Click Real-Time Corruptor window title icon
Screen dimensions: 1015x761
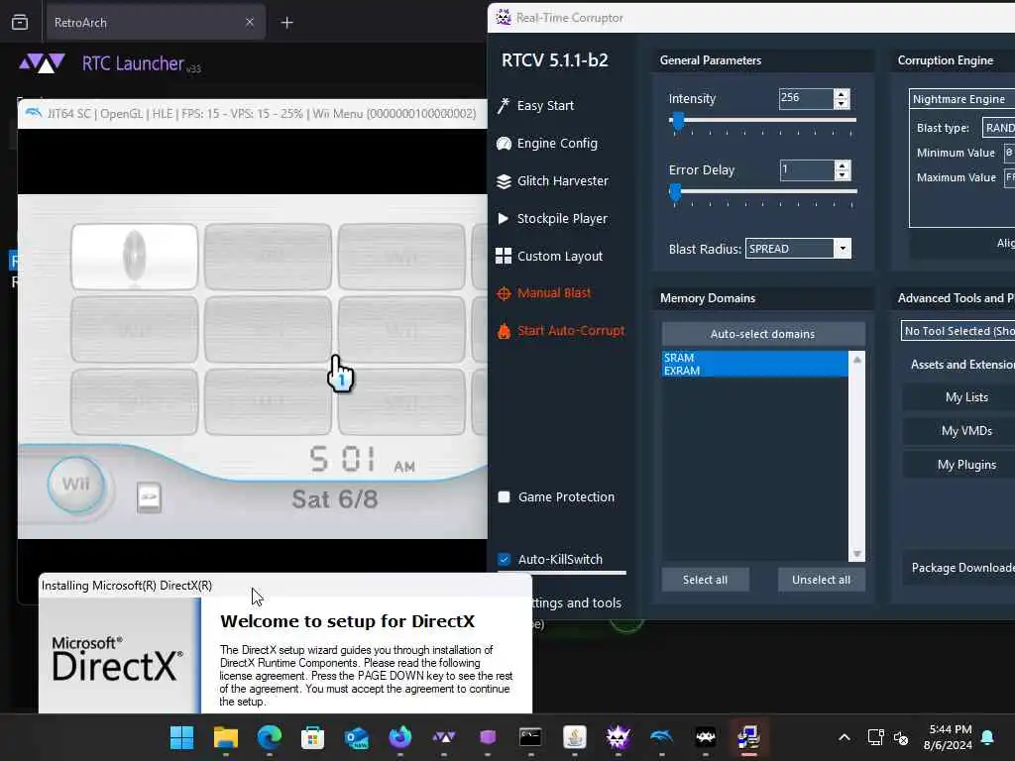coord(503,18)
